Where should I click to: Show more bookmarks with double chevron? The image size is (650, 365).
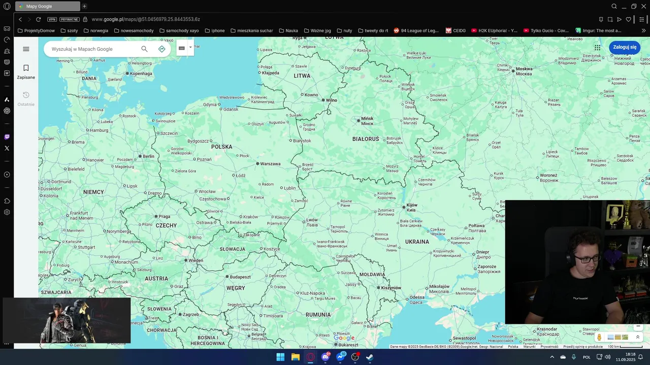643,30
